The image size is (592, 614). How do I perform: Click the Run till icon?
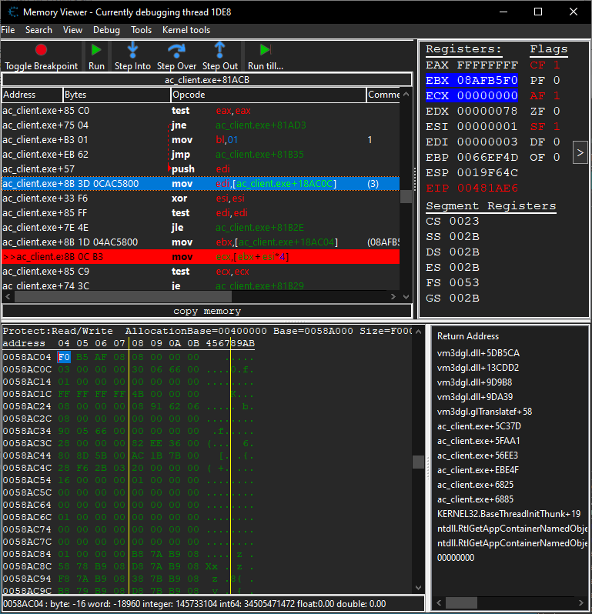coord(266,50)
